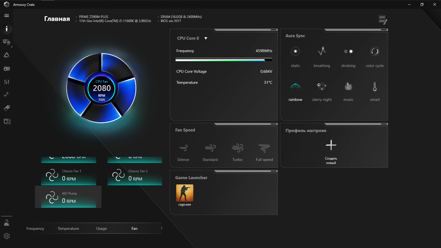The width and height of the screenshot is (441, 248).
Task: Click the Aura Sync panel title
Action: pos(295,36)
